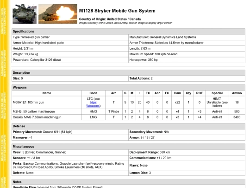
Task: Click the '3400' ammo cell
Action: tap(237, 117)
